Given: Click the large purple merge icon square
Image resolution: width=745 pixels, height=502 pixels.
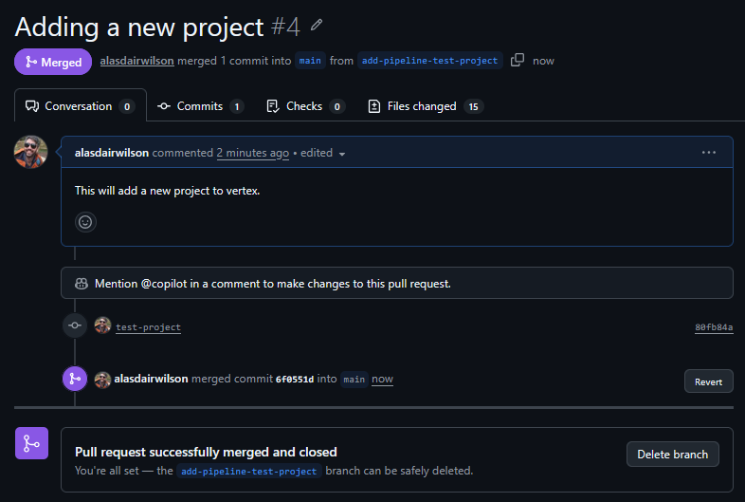Looking at the screenshot, I should 32,443.
